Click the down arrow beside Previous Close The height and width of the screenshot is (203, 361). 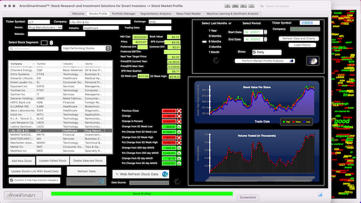[x=179, y=111]
